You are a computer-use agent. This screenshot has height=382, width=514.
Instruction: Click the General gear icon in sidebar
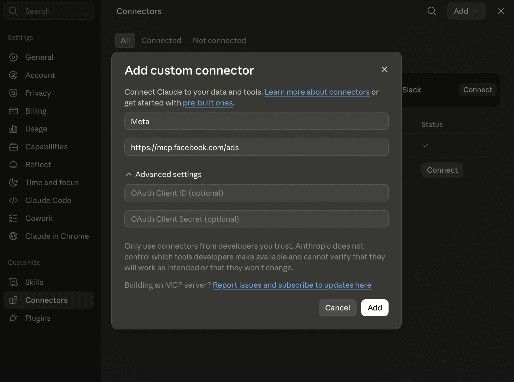(x=13, y=57)
